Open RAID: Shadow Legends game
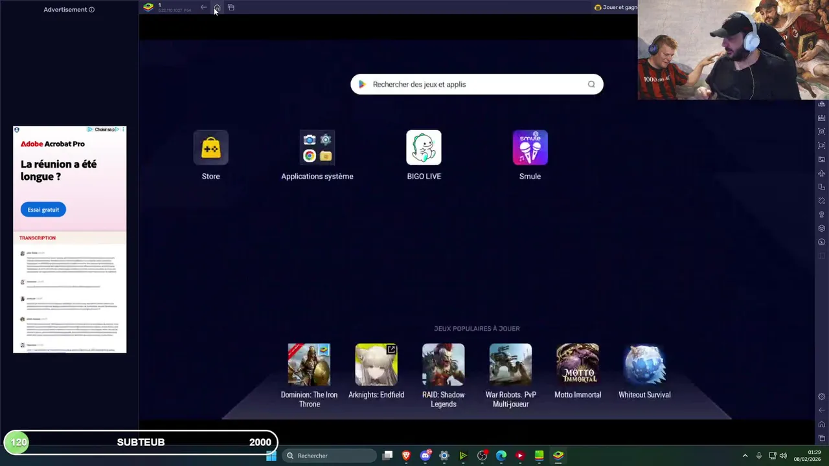 click(444, 364)
